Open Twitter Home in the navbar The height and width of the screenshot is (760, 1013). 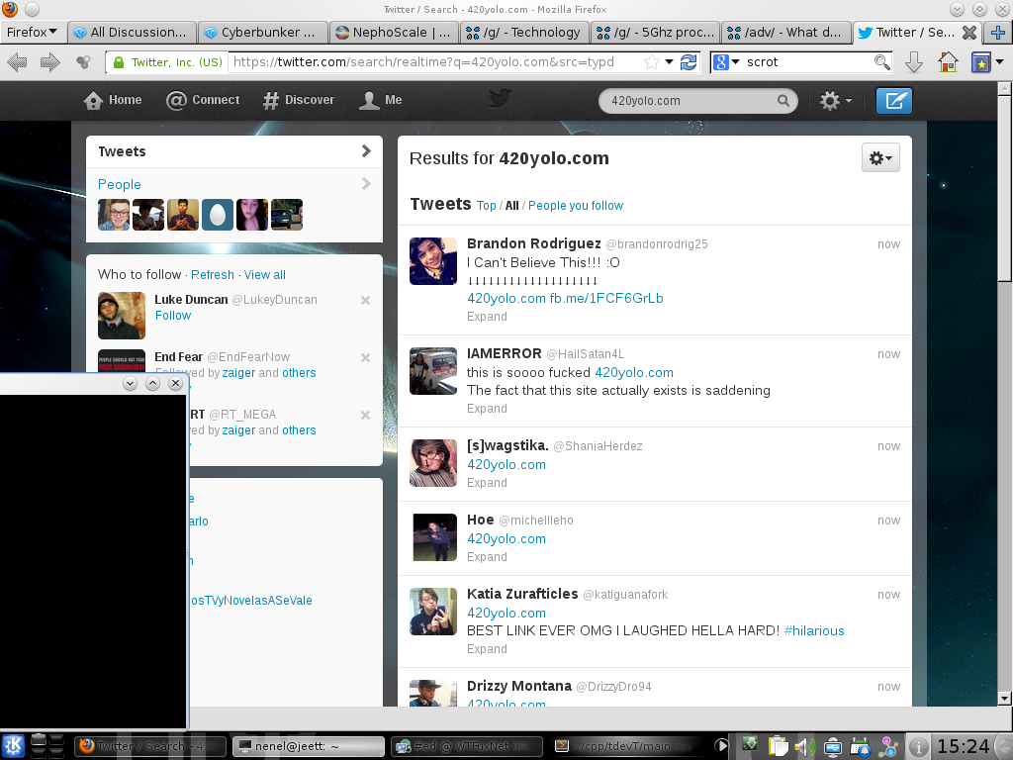(x=113, y=100)
